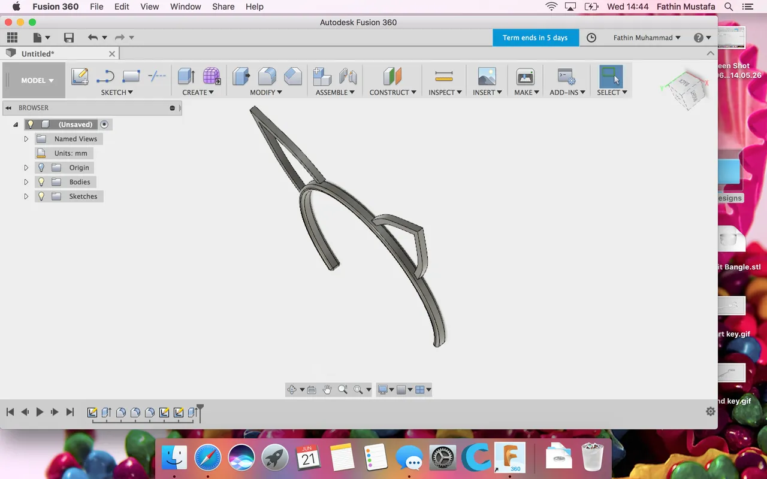Toggle visibility lightbulb of (Unsaved) component

[x=31, y=125]
